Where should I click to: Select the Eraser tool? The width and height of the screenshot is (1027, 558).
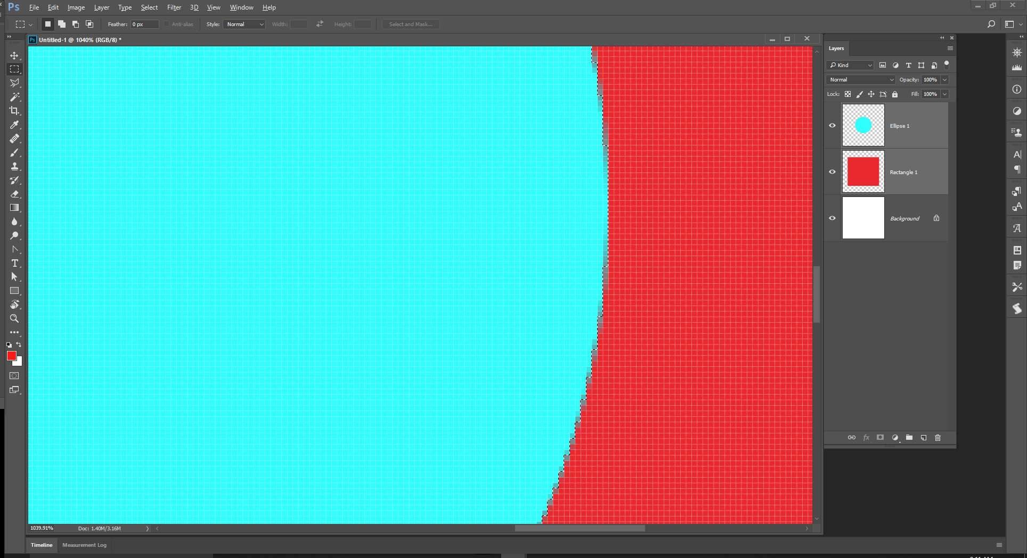tap(14, 194)
